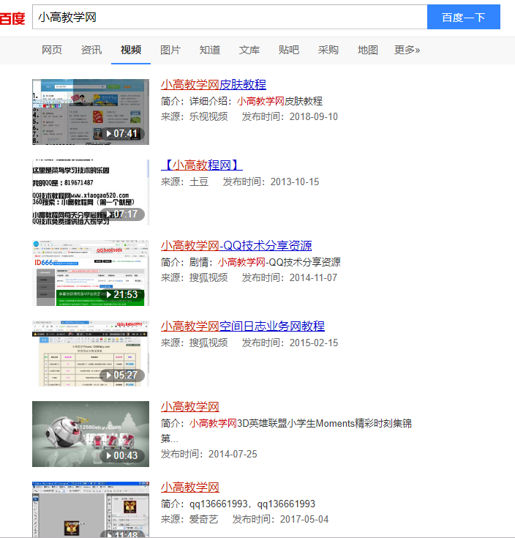515x538 pixels.
Task: Click the Baidu logo
Action: click(x=12, y=18)
